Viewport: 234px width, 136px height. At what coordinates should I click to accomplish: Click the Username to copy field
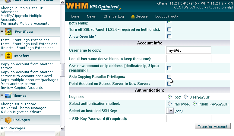[189, 50]
